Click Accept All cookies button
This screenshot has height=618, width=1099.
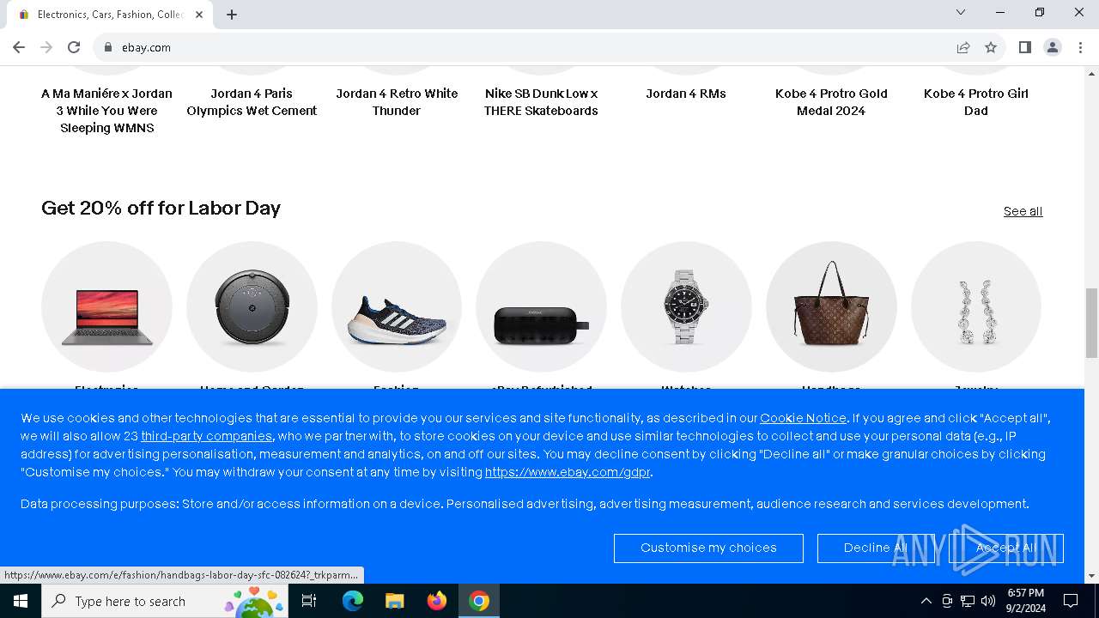coord(1006,548)
